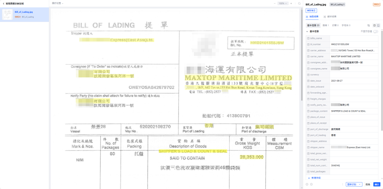Image resolution: width=383 pixels, height=189 pixels.
Task: Click the carrier_name field type icon
Action: (308, 57)
